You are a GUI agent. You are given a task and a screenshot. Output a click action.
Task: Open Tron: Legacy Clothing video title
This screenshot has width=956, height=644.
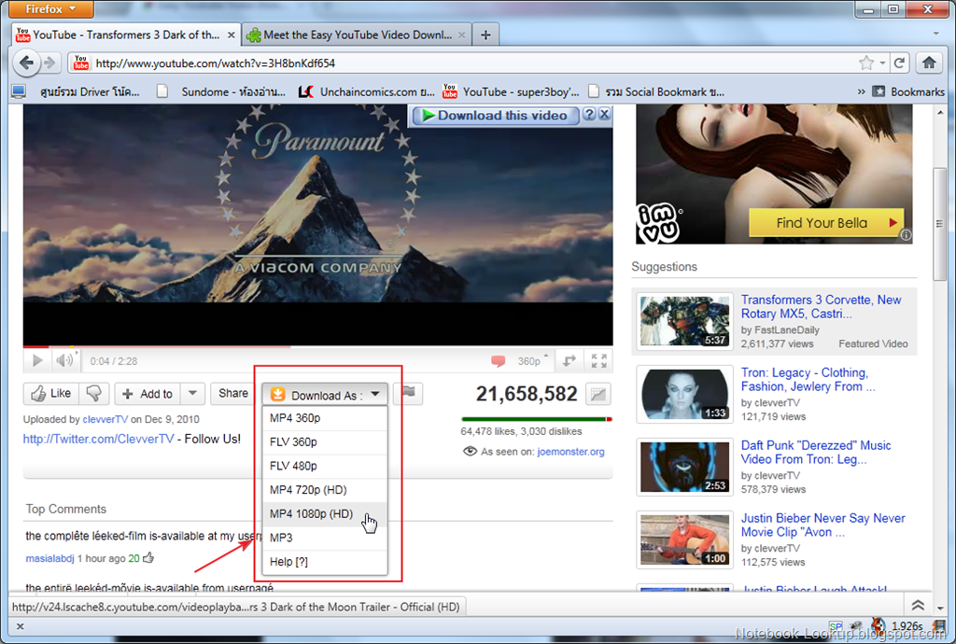click(808, 380)
